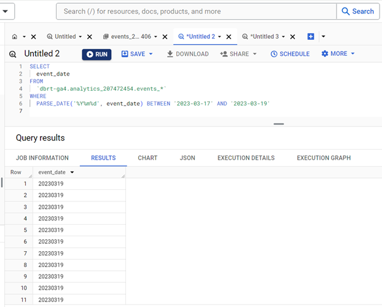This screenshot has width=382, height=307.
Task: Close the *Untitled 2 tab
Action: point(228,37)
